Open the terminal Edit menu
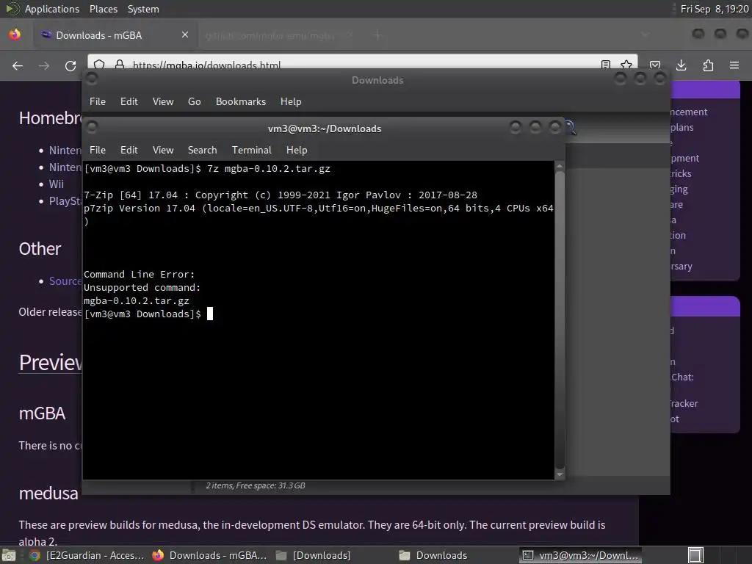 tap(129, 150)
